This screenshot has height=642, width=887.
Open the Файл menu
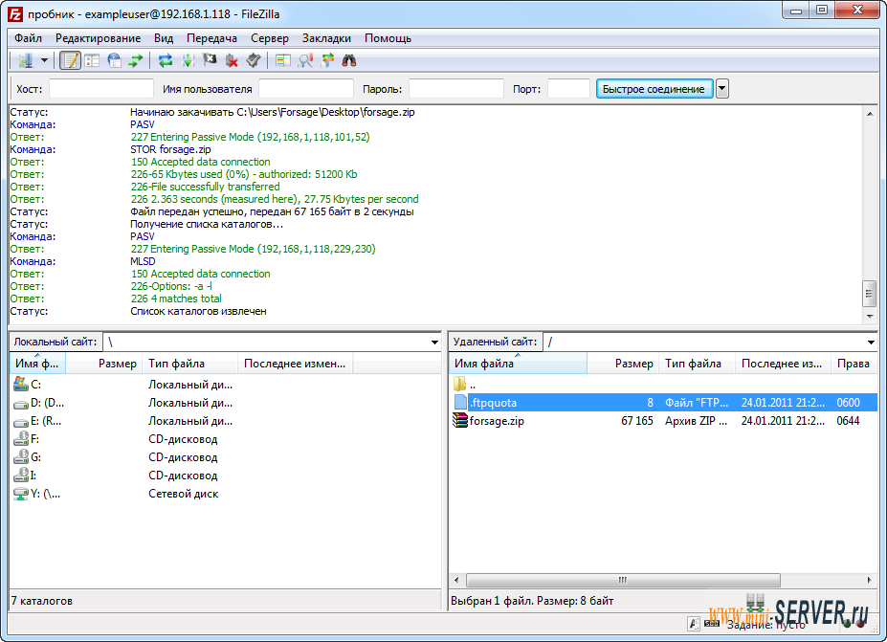29,38
